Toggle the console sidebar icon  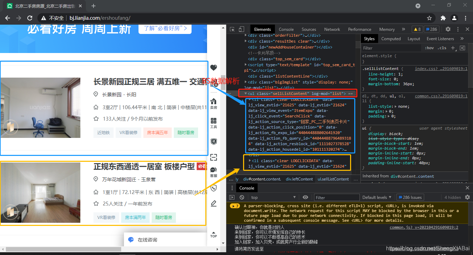tap(232, 197)
